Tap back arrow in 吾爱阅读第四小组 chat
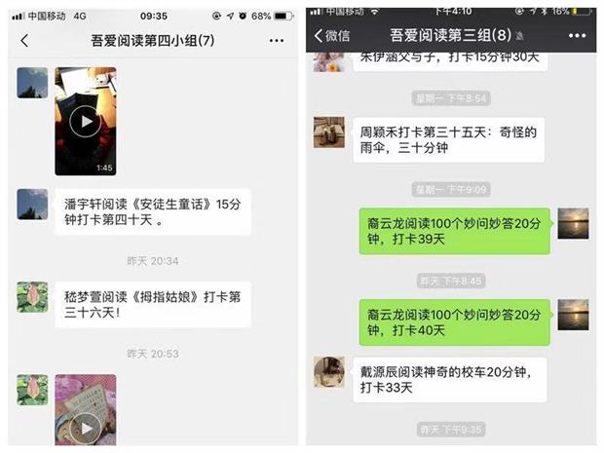Viewport: 604px width, 453px height. (x=24, y=41)
